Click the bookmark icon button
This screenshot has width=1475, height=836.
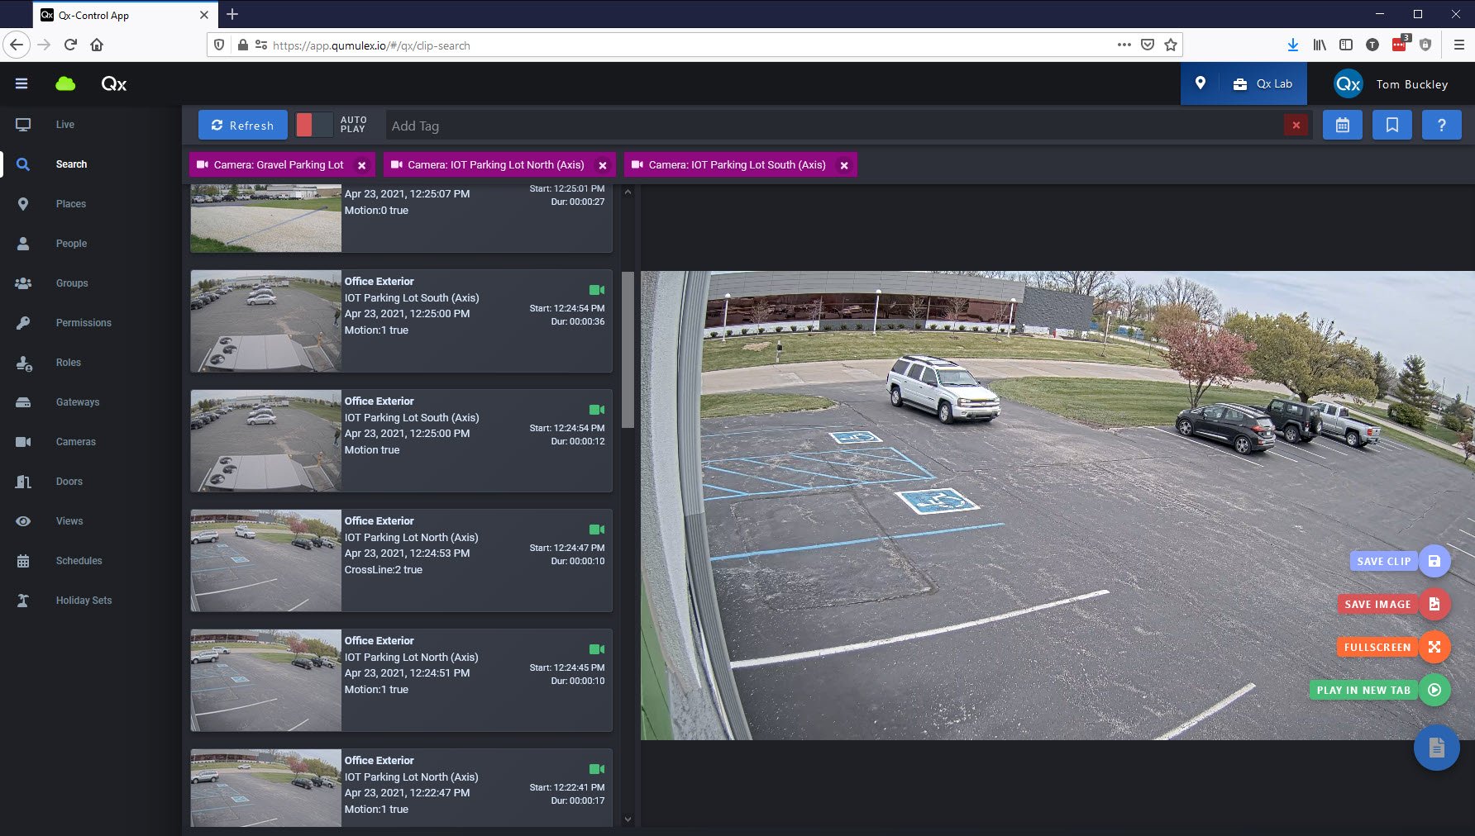click(1391, 126)
